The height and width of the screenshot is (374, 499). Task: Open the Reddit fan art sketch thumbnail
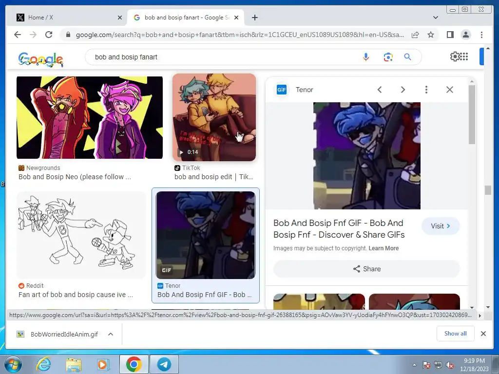(x=81, y=235)
